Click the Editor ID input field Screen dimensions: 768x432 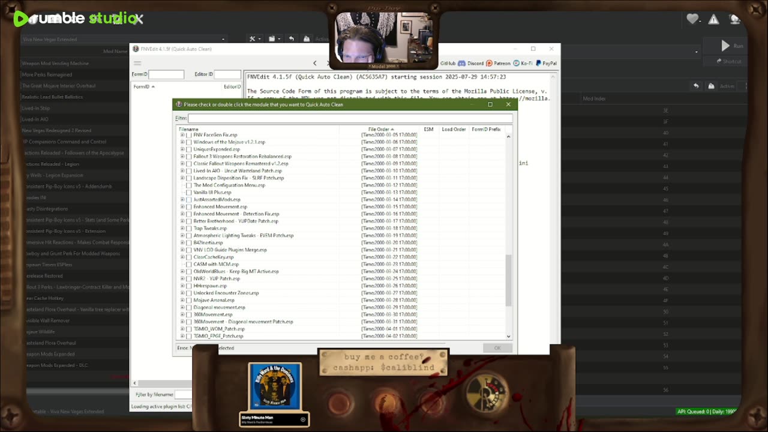227,74
